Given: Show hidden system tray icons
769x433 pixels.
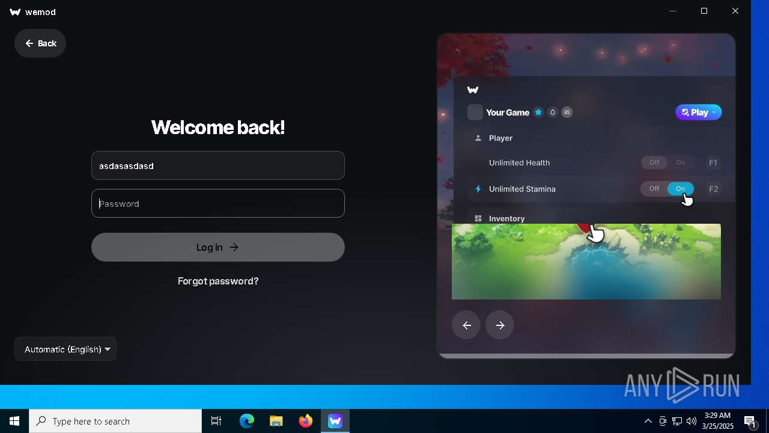Looking at the screenshot, I should pos(648,421).
